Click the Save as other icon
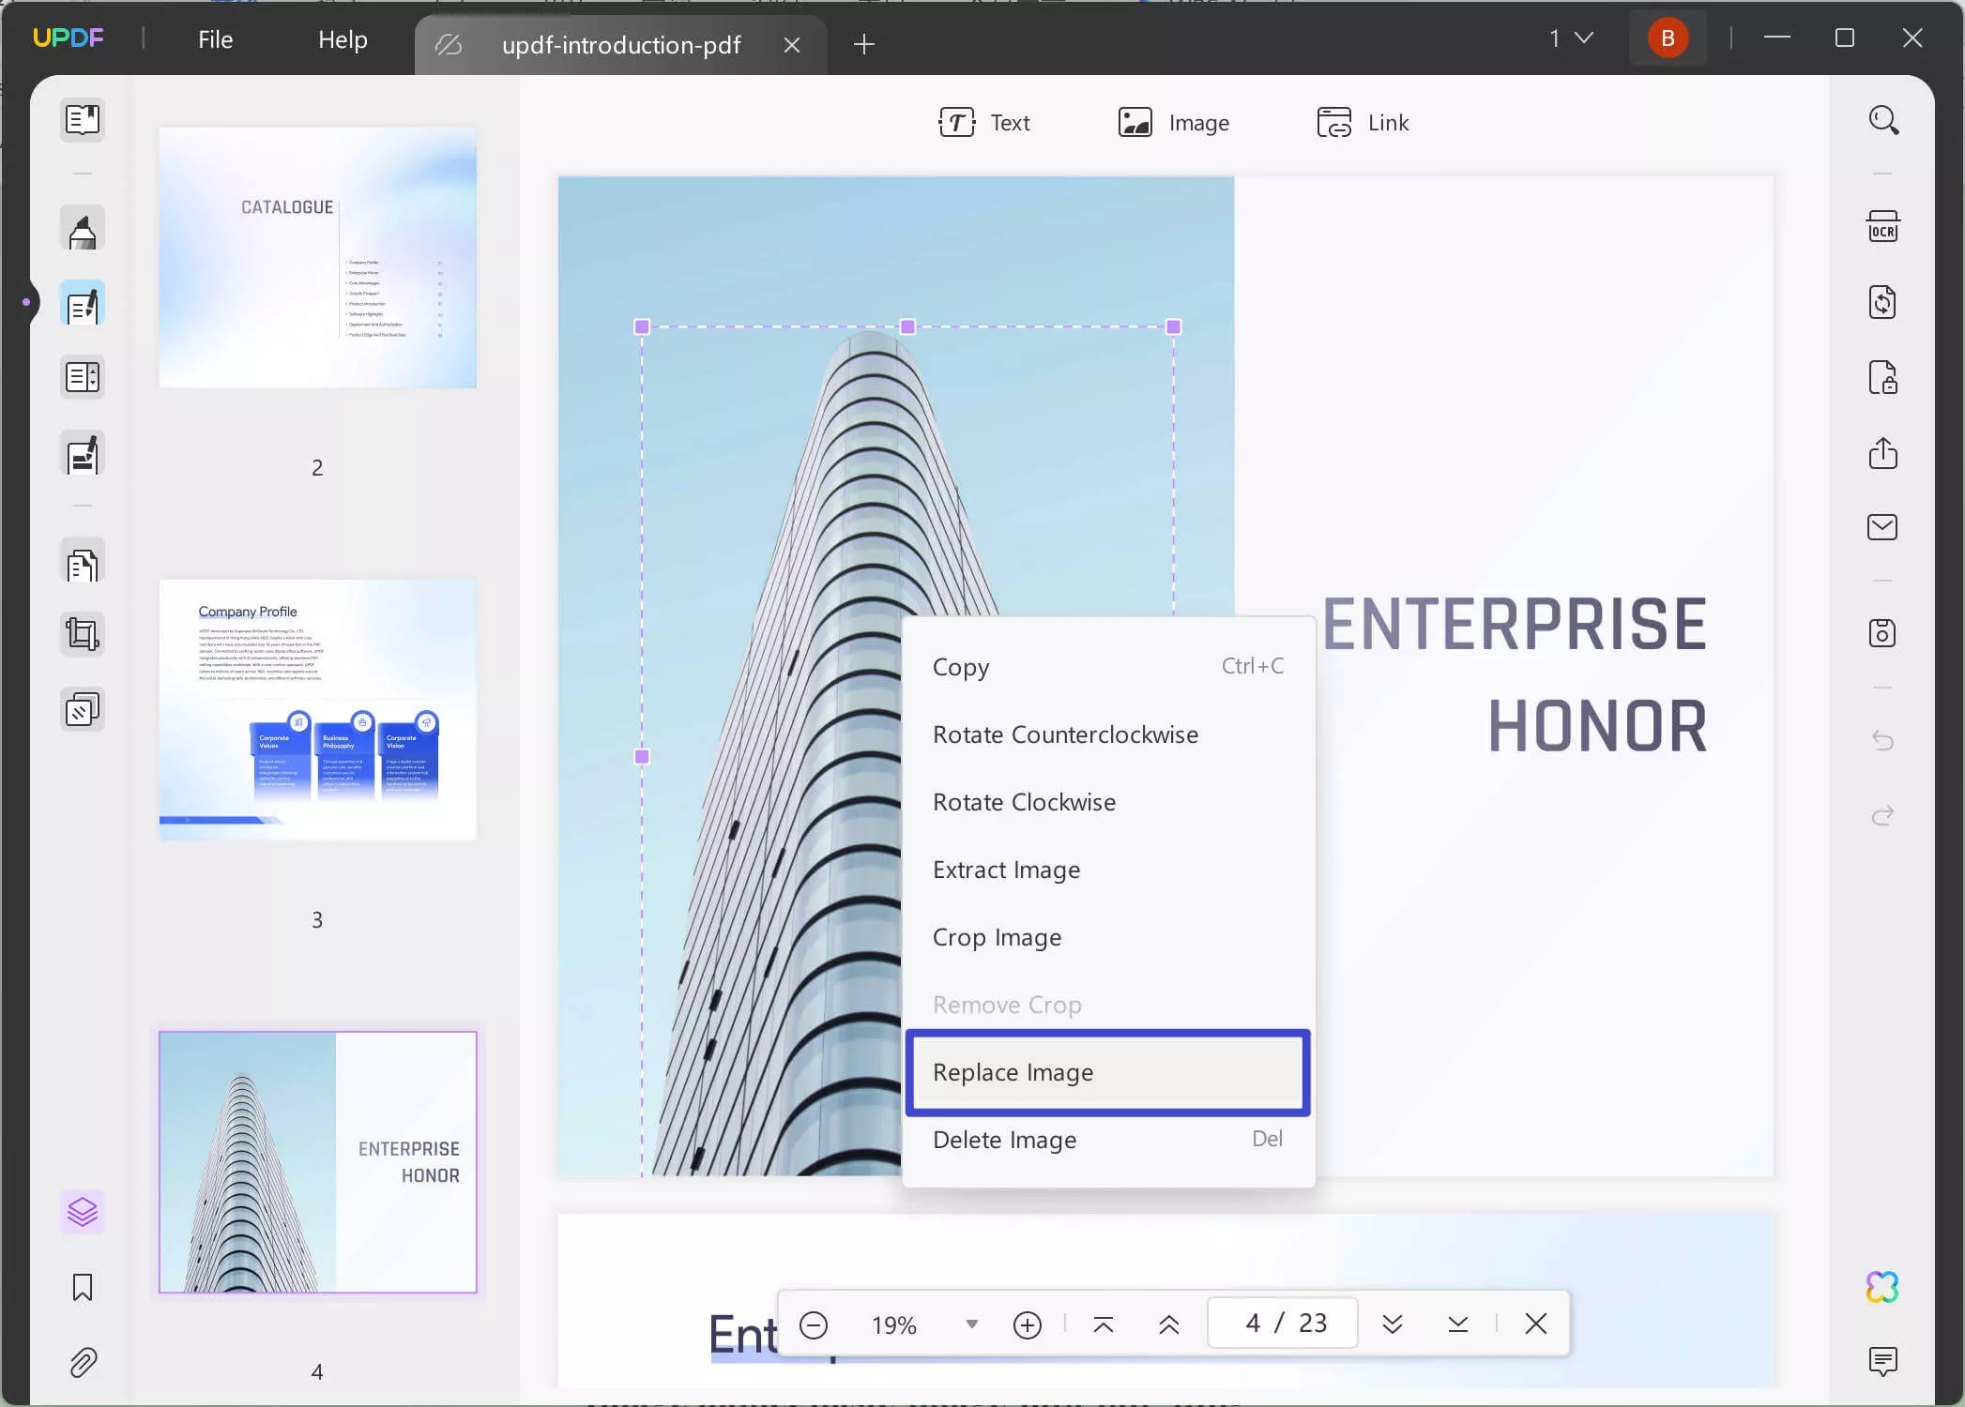 tap(1883, 633)
